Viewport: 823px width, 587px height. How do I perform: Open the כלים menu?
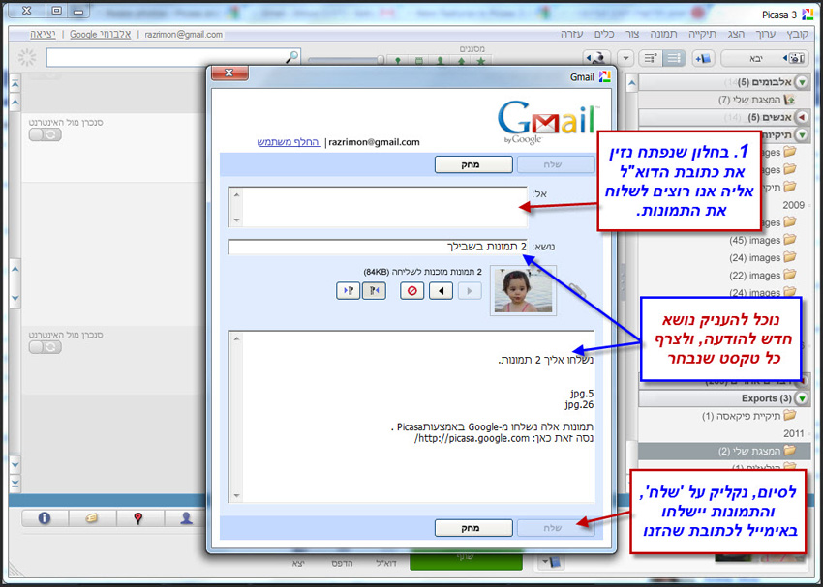coord(604,34)
